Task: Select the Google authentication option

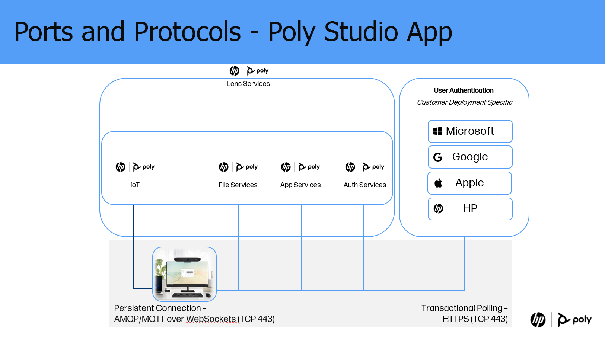Action: pyautogui.click(x=470, y=157)
